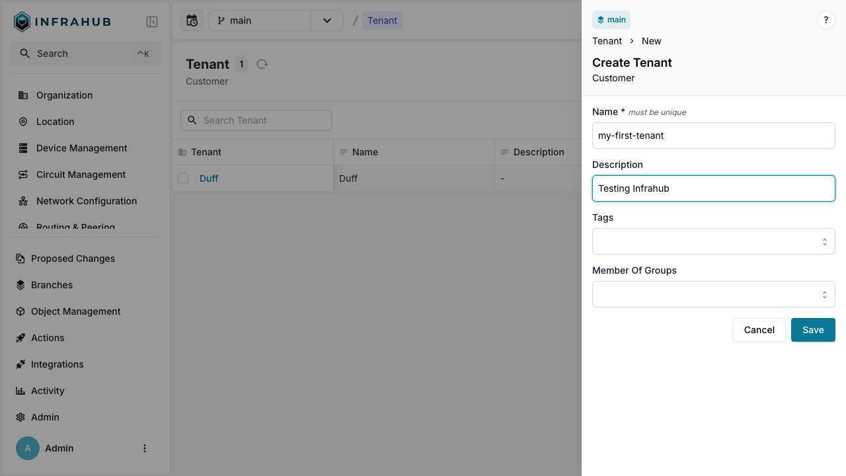Open Actions menu
846x476 pixels.
pos(86,338)
